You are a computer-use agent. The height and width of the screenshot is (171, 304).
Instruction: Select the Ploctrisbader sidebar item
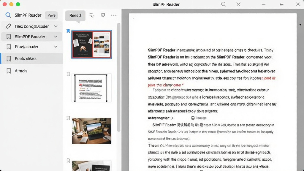click(x=31, y=47)
